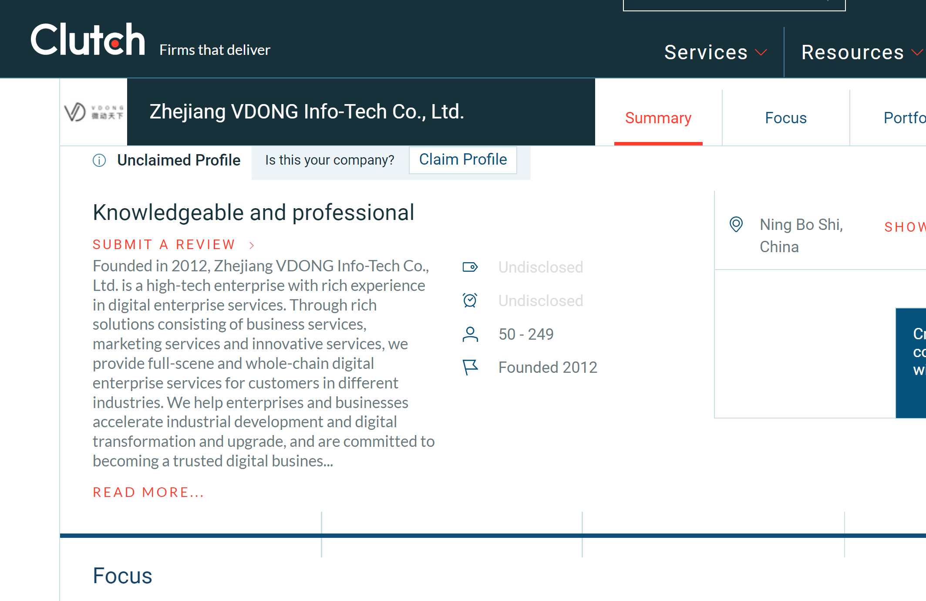Viewport: 926px width, 601px height.
Task: Click the employees person icon
Action: pos(470,334)
